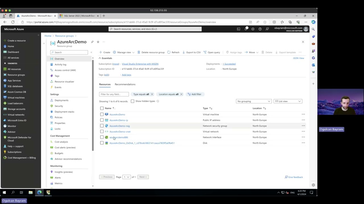The image size is (364, 204).
Task: Favorite the AzureArcDemo resource group star
Action: 98,42
